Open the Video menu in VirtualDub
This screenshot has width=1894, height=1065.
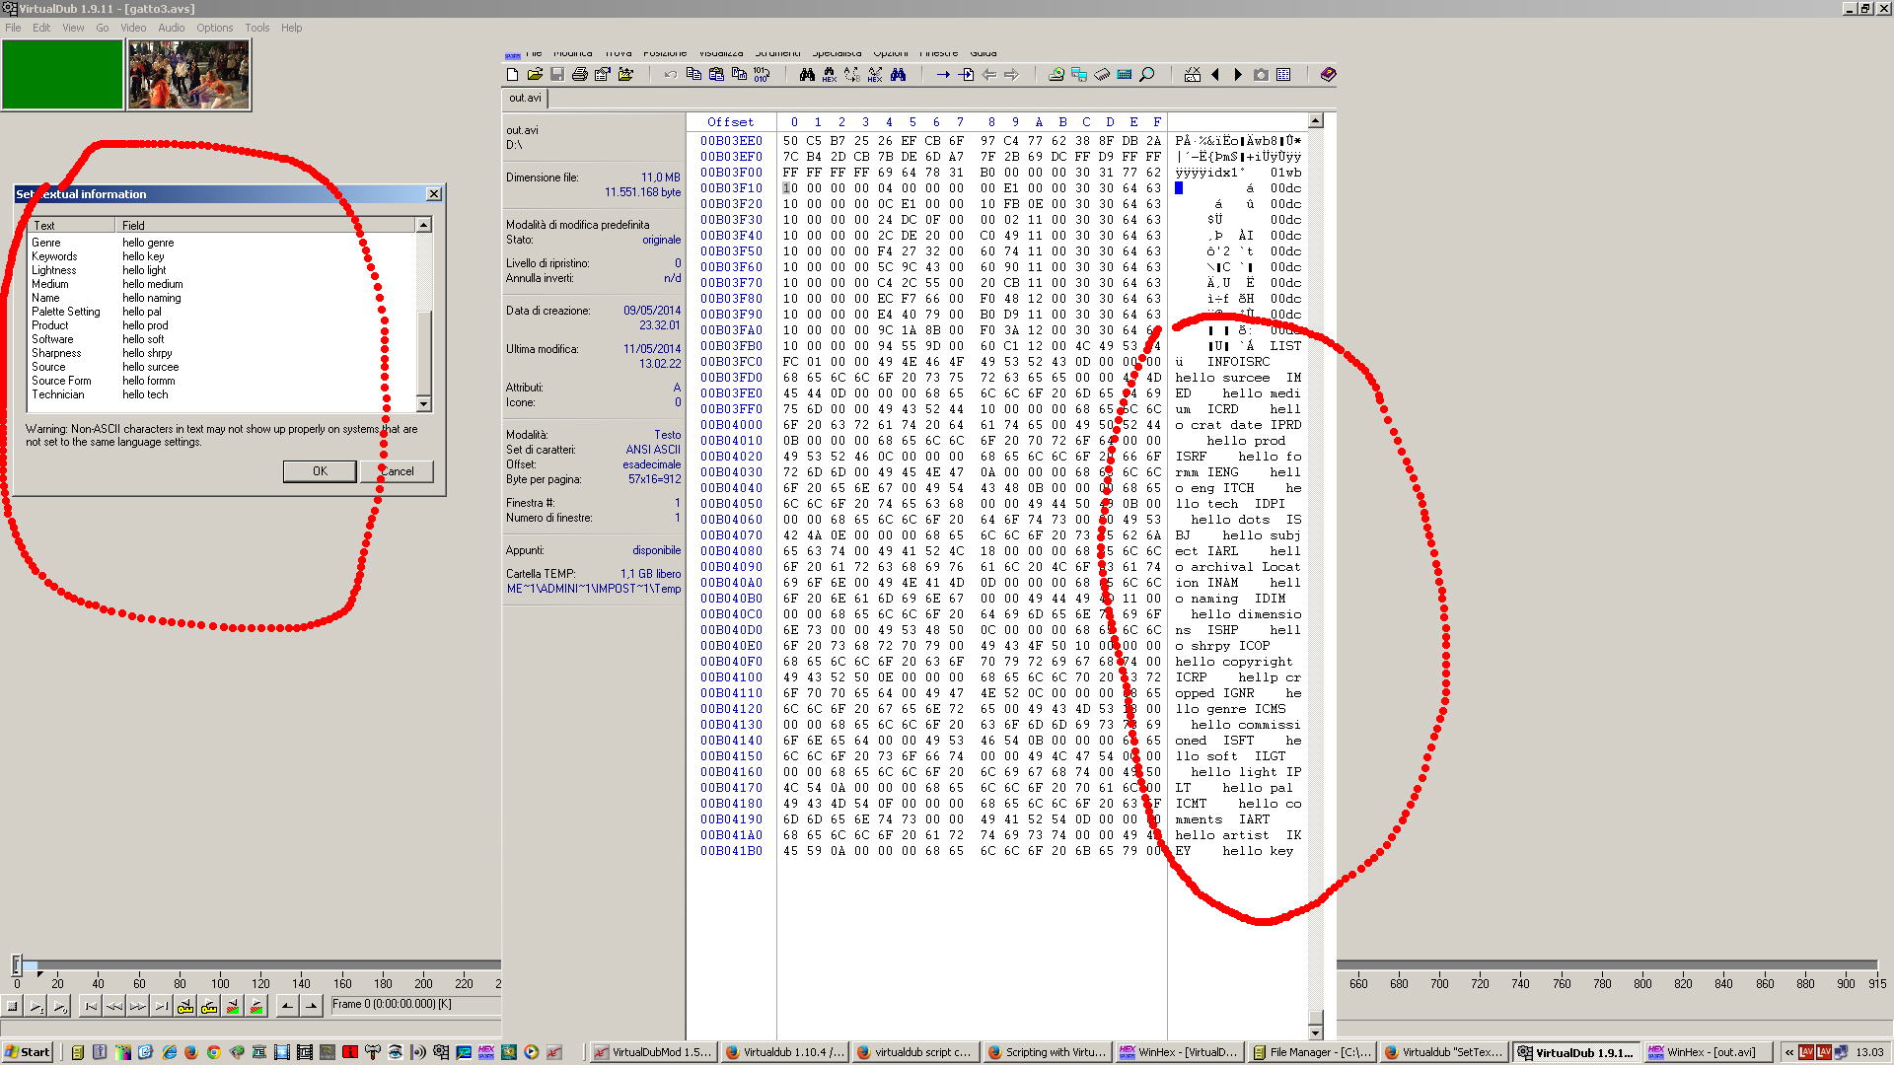point(133,28)
